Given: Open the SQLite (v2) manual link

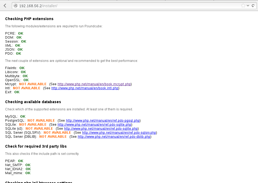Looking at the screenshot, I should point(101,129).
